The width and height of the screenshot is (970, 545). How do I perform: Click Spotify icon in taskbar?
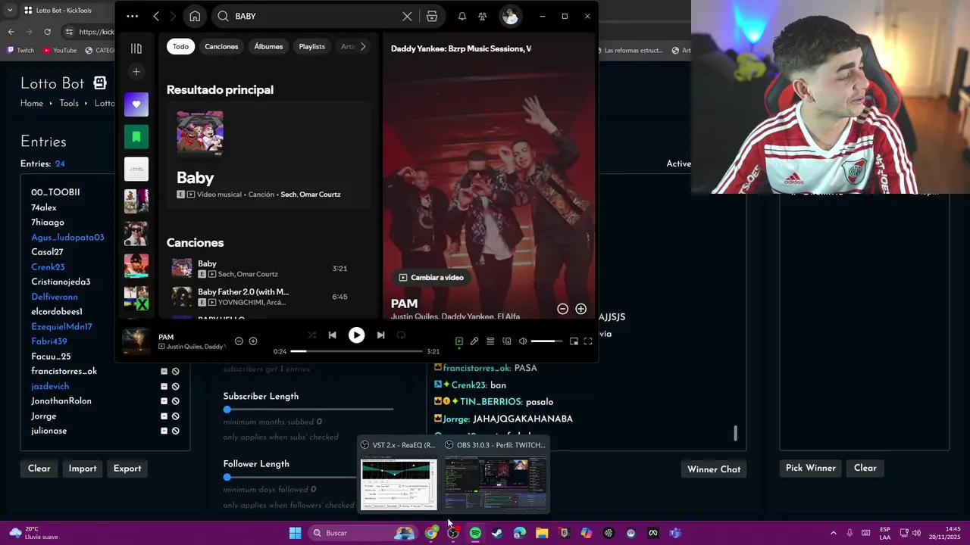point(475,533)
